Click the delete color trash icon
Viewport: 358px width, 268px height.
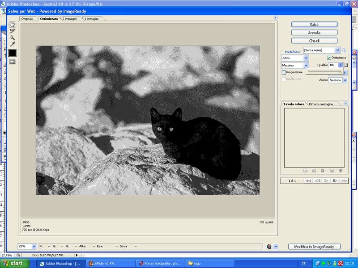340,171
